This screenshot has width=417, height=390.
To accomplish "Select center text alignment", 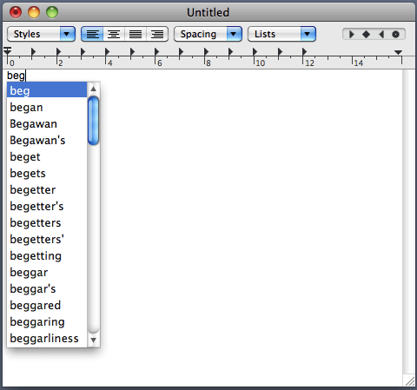I will point(114,34).
